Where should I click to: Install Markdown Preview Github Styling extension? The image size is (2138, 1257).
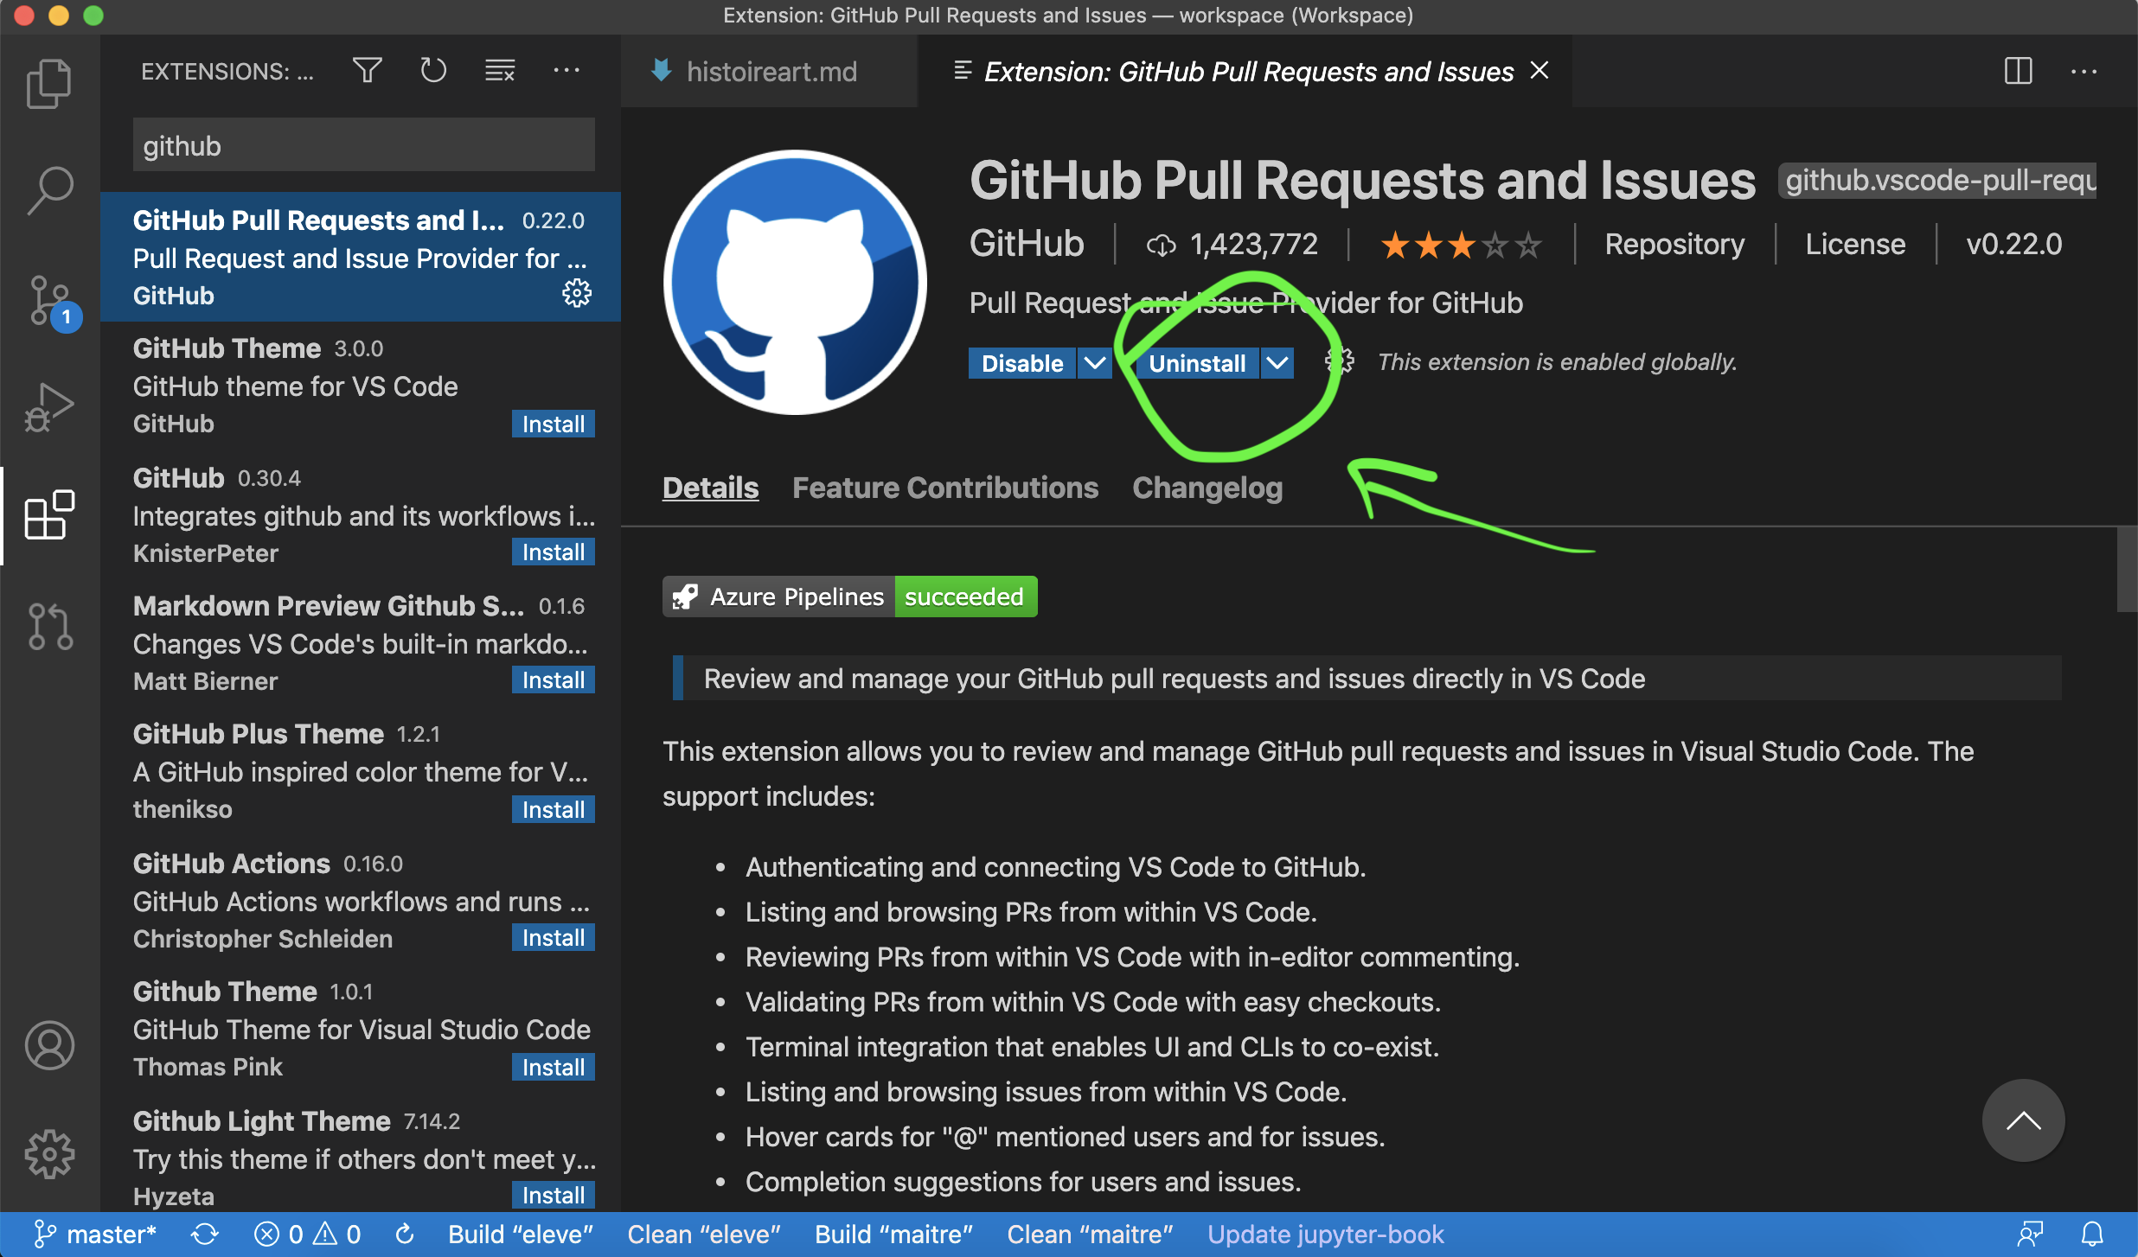coord(554,680)
